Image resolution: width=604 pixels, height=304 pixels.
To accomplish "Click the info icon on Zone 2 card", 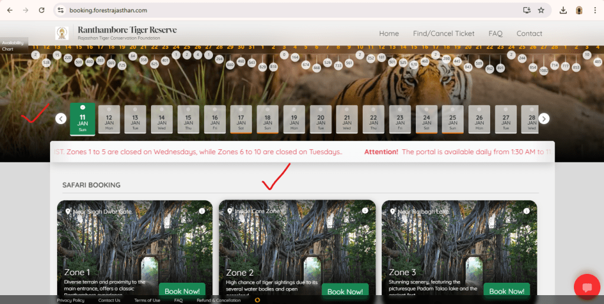I will coord(365,211).
